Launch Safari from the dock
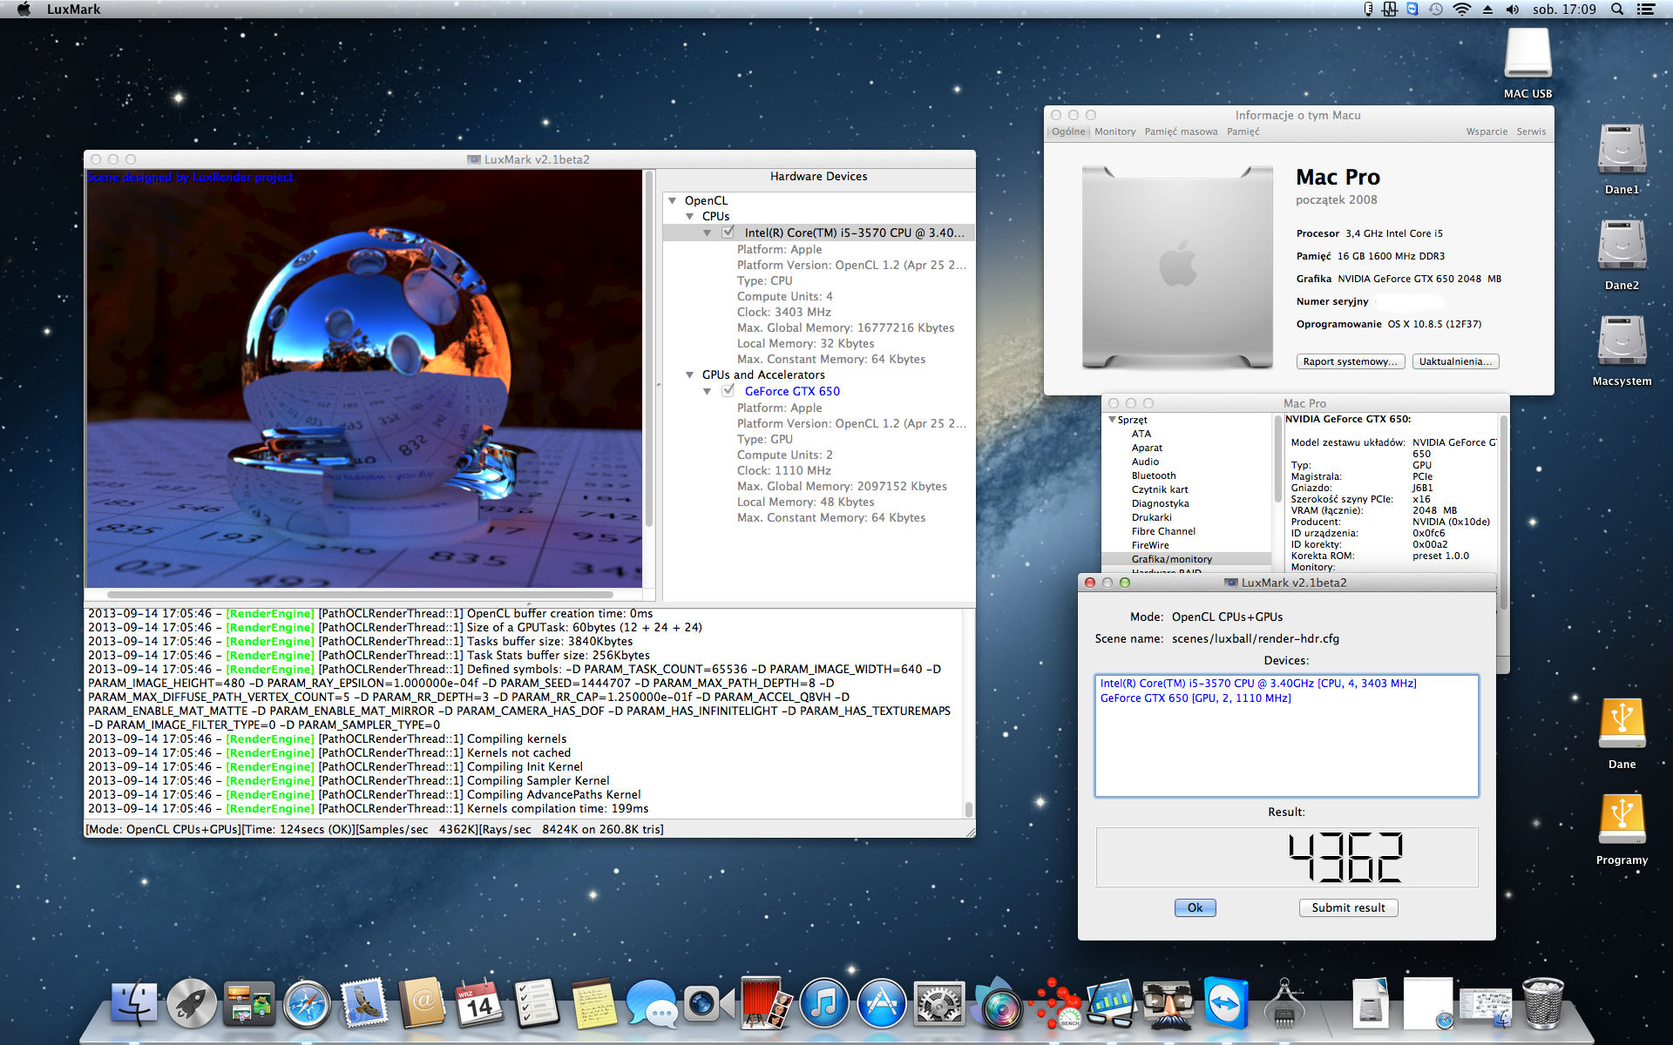 (x=307, y=1003)
